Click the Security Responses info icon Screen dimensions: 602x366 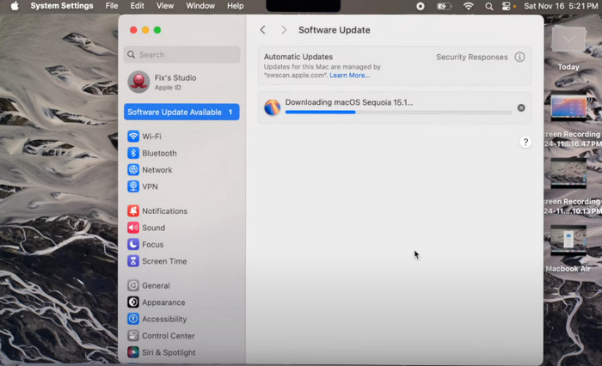pyautogui.click(x=519, y=58)
